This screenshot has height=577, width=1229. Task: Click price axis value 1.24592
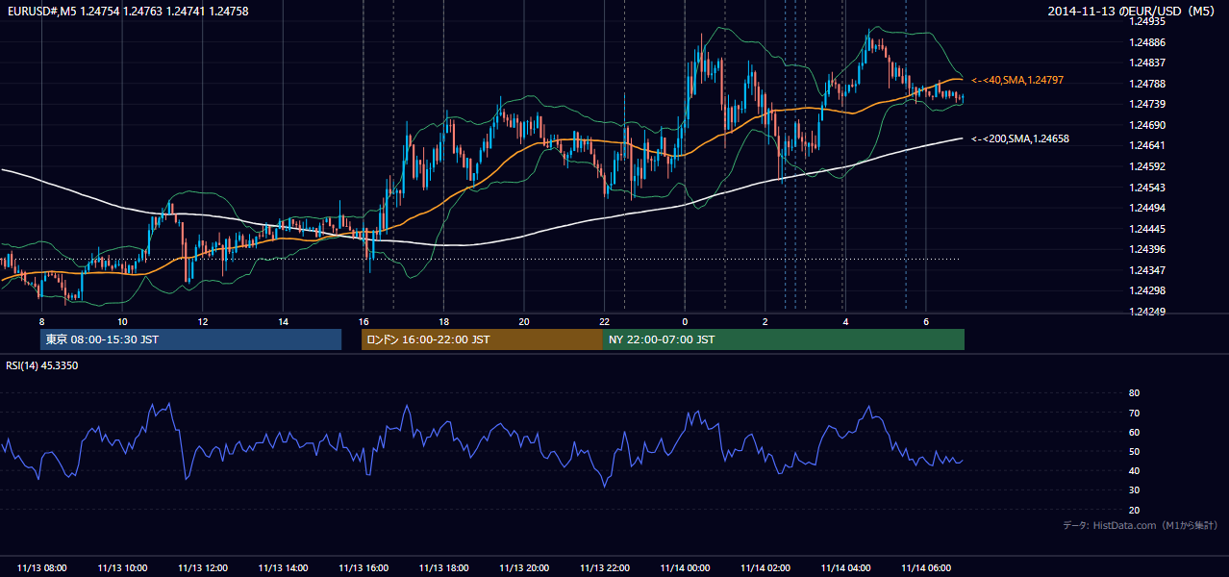pos(1146,166)
